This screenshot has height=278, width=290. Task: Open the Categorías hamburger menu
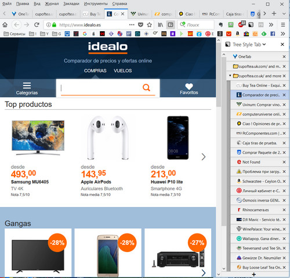click(27, 86)
